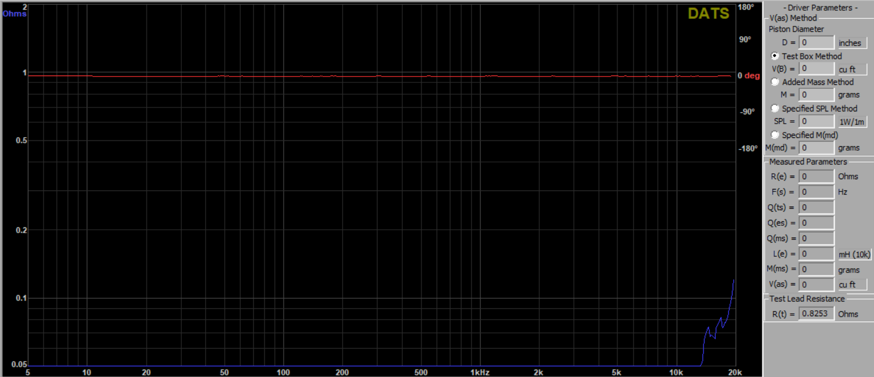Viewport: 874px width, 377px height.
Task: Click the 1W/1m unit button for SPL
Action: pos(852,122)
